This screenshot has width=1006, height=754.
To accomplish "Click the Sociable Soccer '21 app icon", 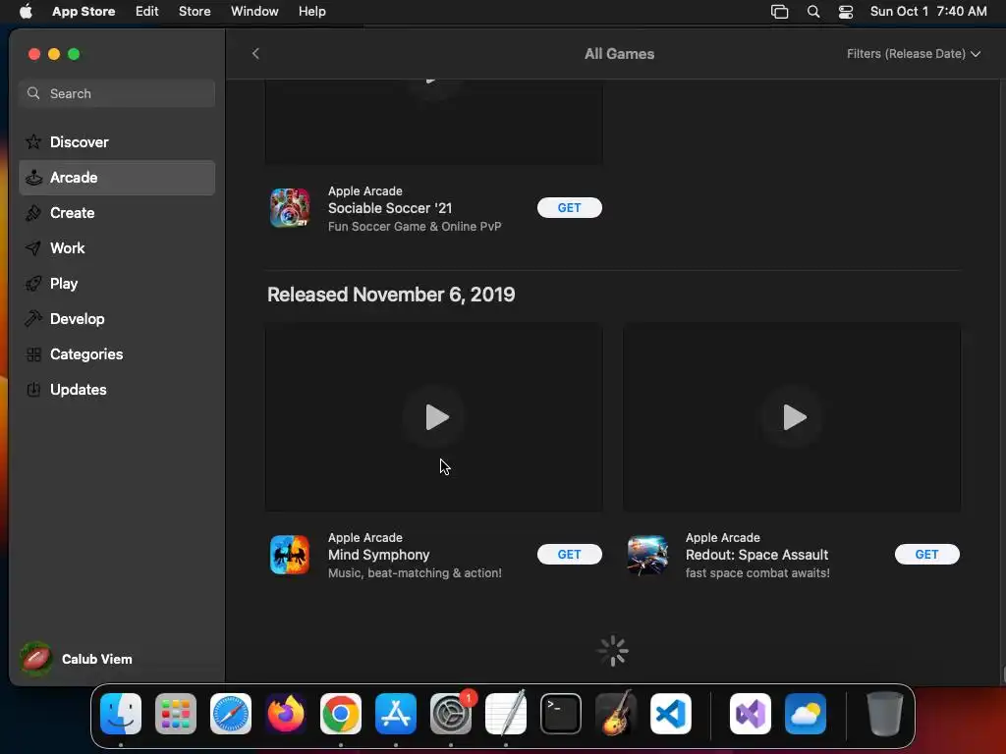I will click(x=290, y=208).
